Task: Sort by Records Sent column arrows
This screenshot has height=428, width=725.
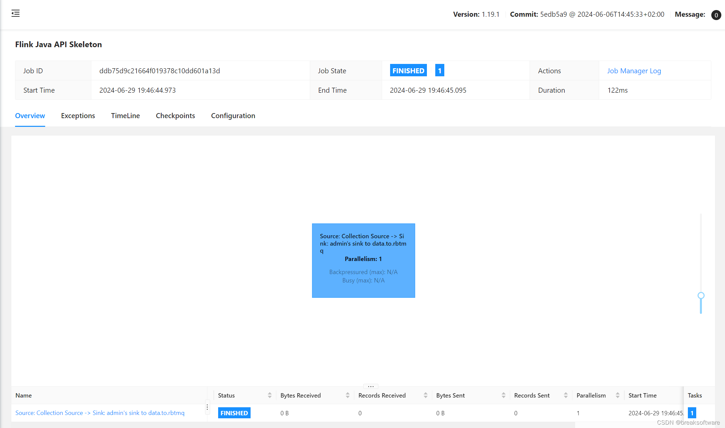Action: click(x=566, y=396)
